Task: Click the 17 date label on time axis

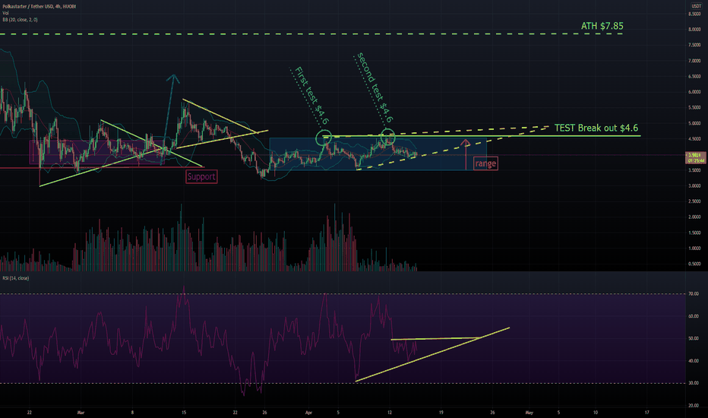Action: click(646, 413)
